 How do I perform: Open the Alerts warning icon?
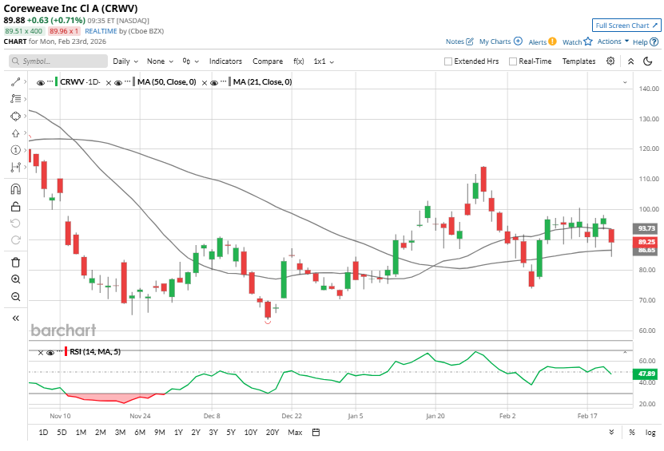pos(552,42)
